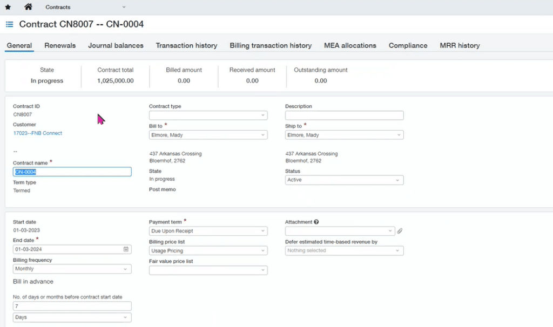Switch to the Billing transaction history tab
The width and height of the screenshot is (553, 327).
[x=271, y=45]
